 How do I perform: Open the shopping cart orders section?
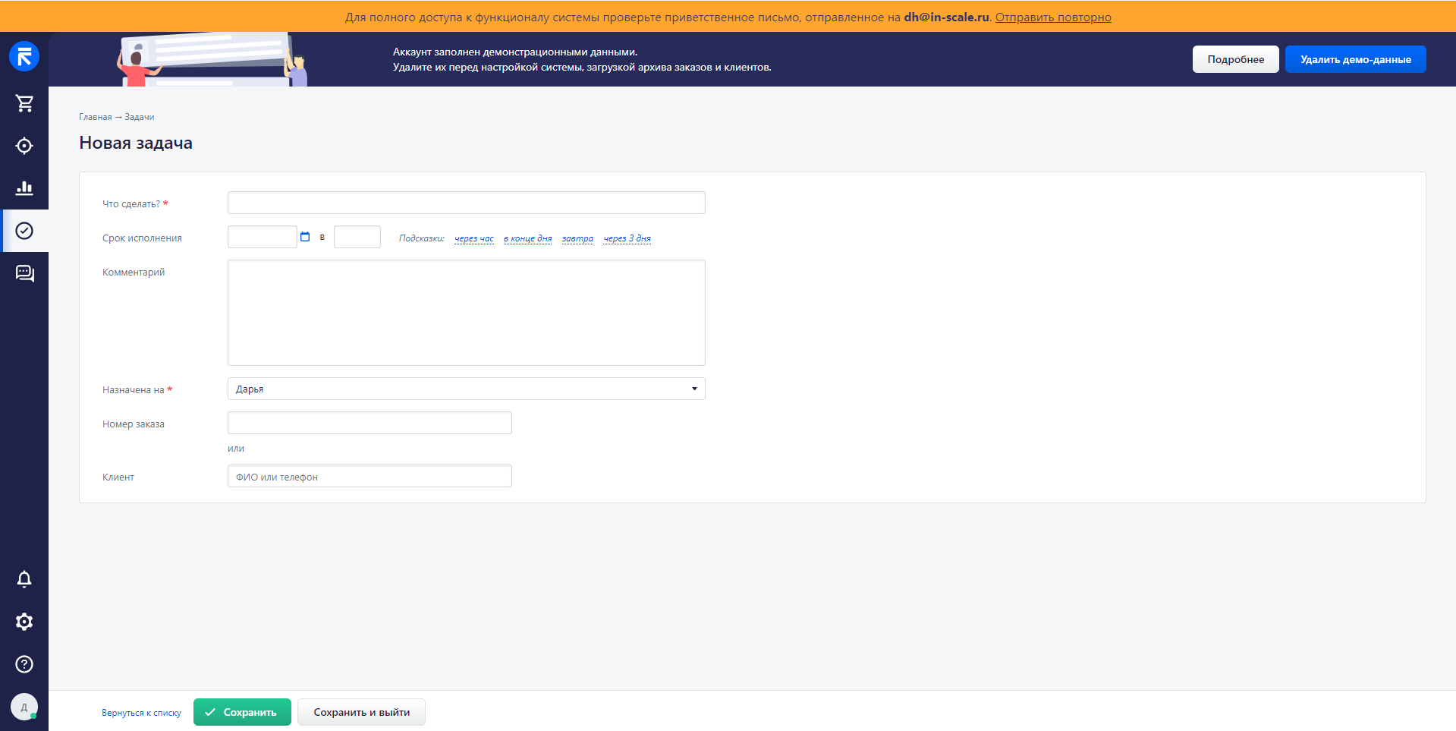pyautogui.click(x=24, y=103)
